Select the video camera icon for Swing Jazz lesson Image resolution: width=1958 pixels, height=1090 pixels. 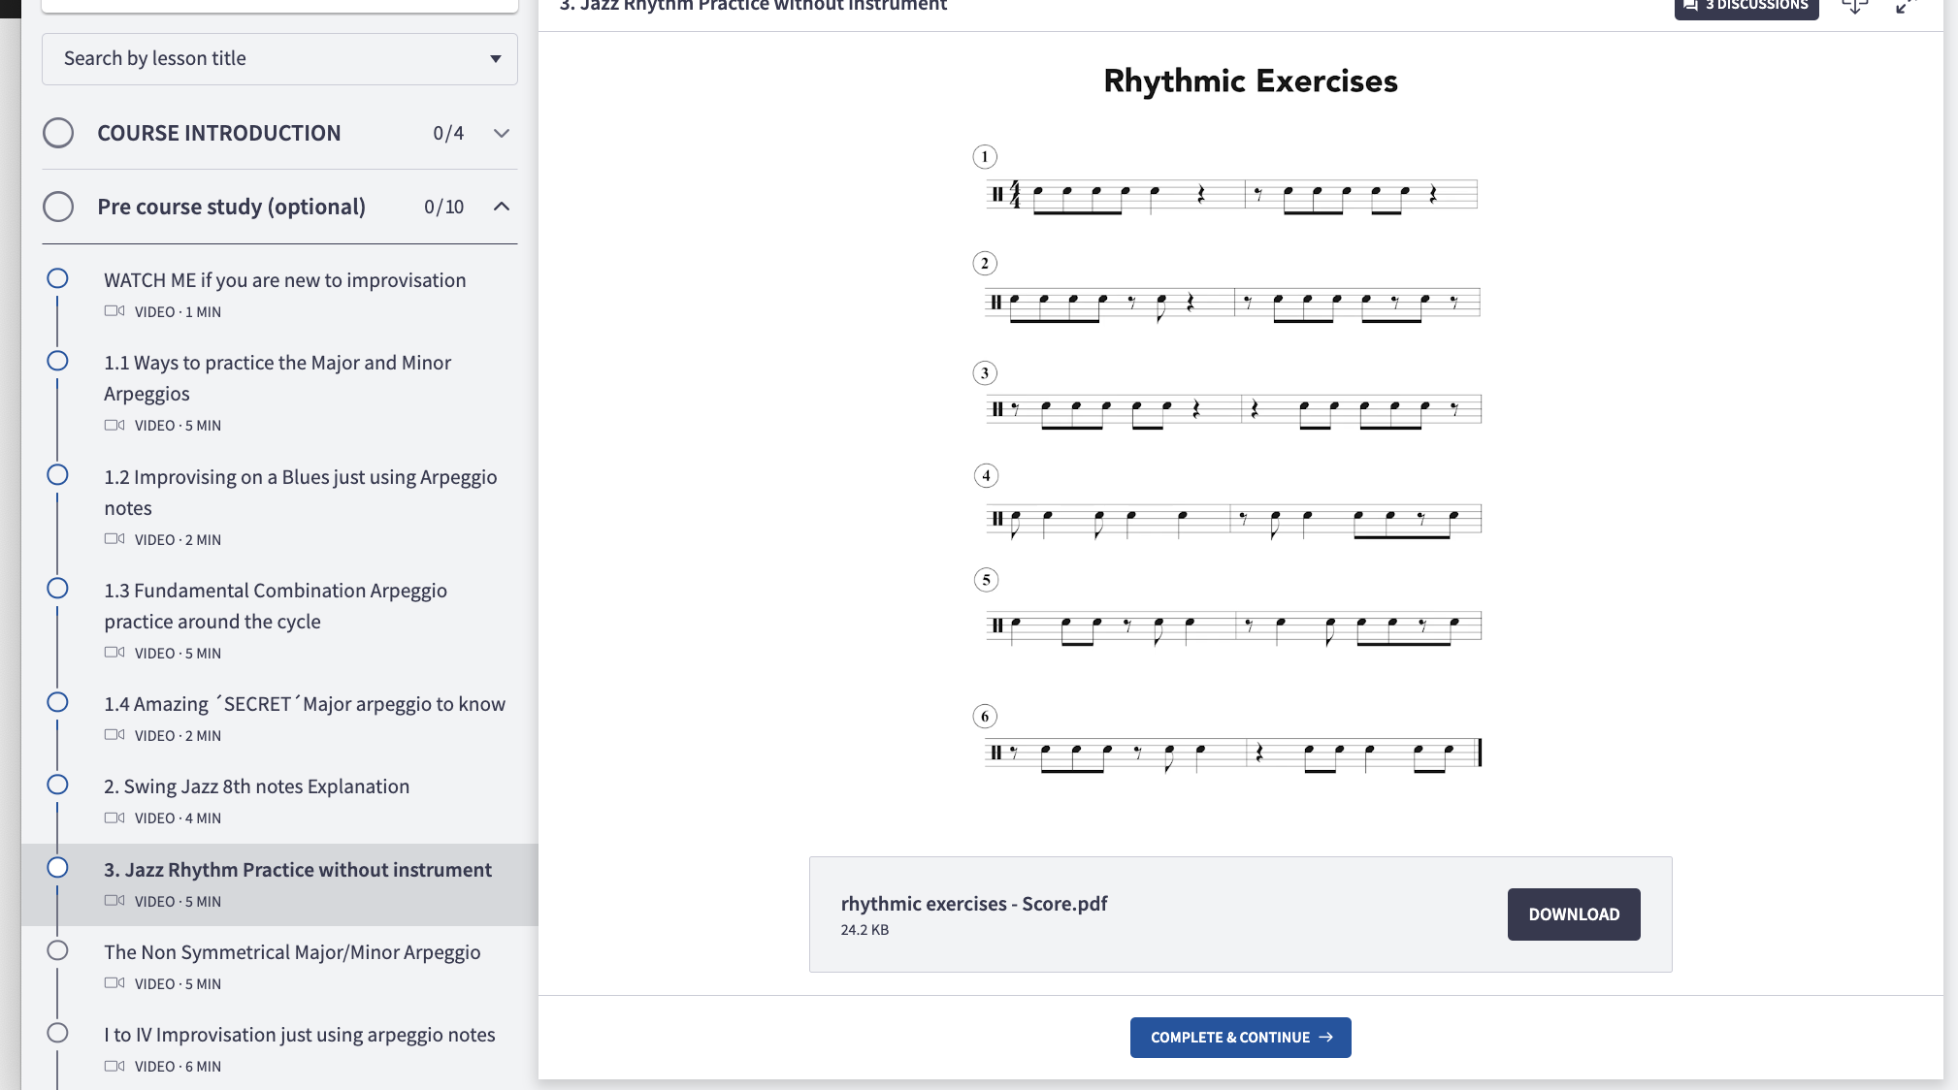tap(114, 817)
